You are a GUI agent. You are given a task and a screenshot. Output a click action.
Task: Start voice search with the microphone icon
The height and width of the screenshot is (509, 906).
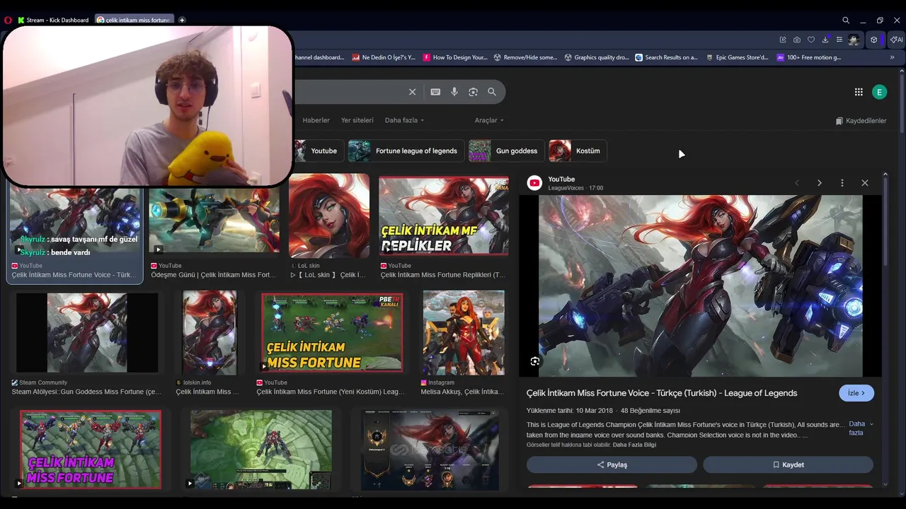(454, 92)
